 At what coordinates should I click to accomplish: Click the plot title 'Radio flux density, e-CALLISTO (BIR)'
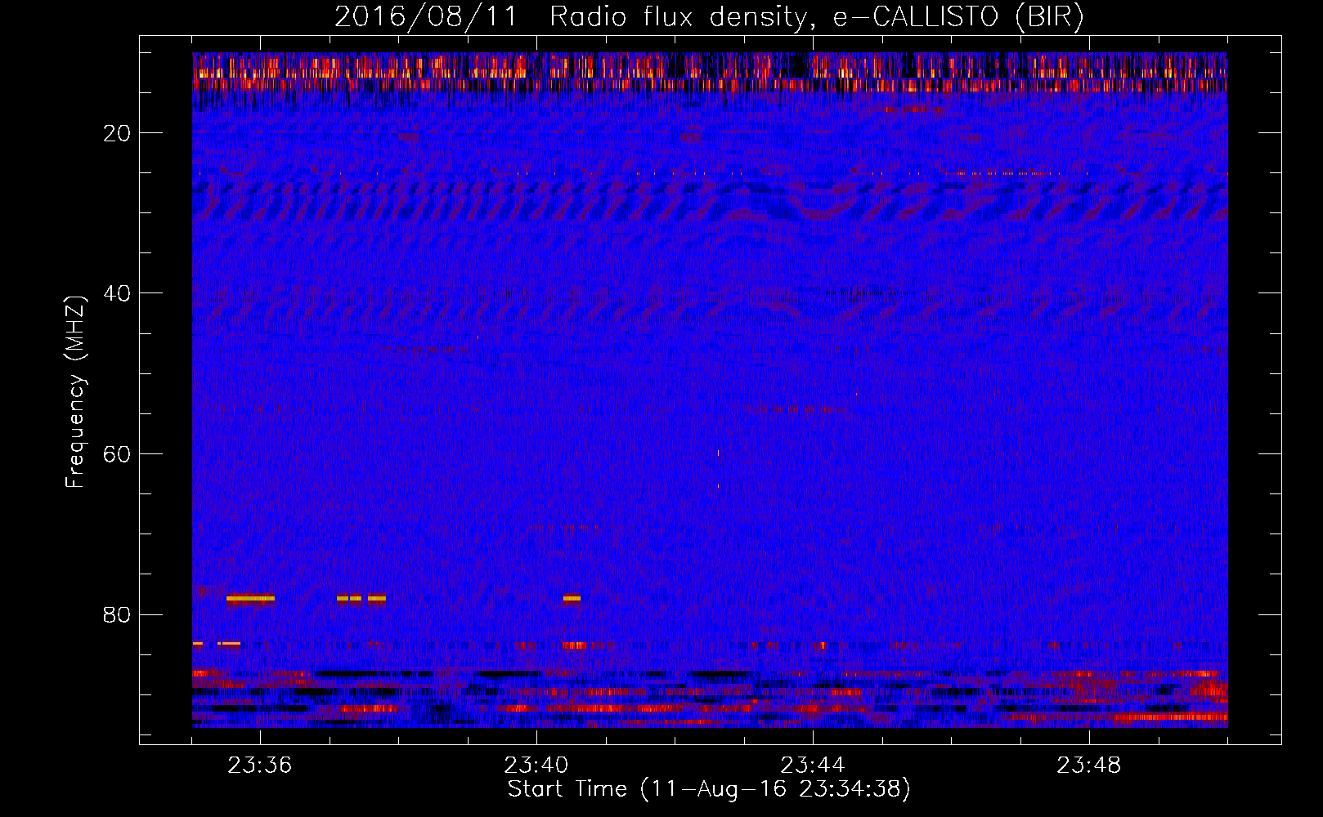[816, 17]
